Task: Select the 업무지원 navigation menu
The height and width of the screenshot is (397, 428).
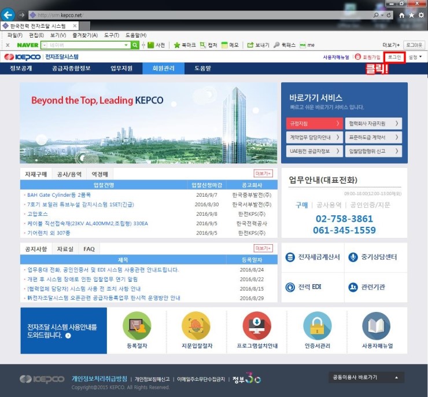Action: click(121, 68)
